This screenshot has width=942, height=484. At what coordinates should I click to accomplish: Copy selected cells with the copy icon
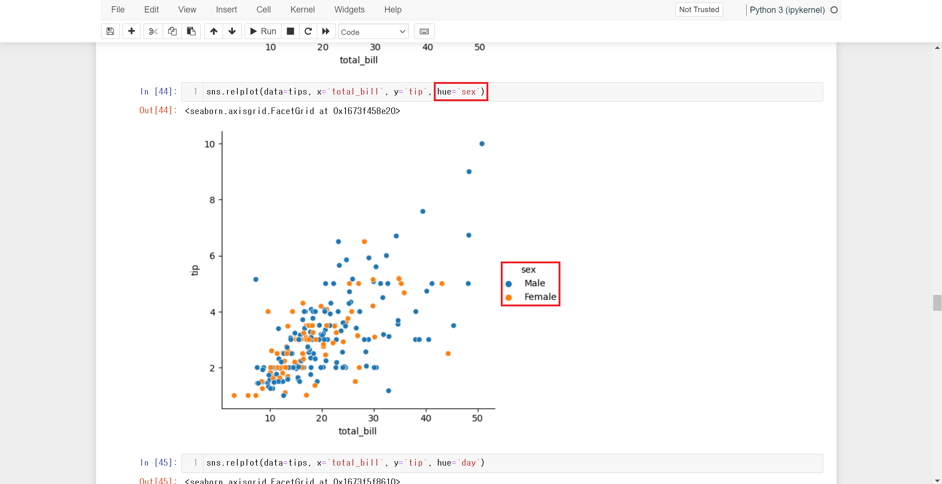click(x=172, y=31)
